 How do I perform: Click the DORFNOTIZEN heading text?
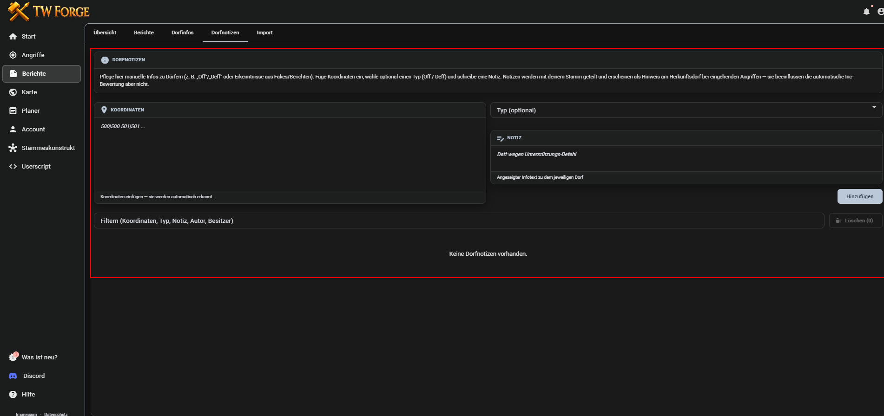tap(129, 60)
